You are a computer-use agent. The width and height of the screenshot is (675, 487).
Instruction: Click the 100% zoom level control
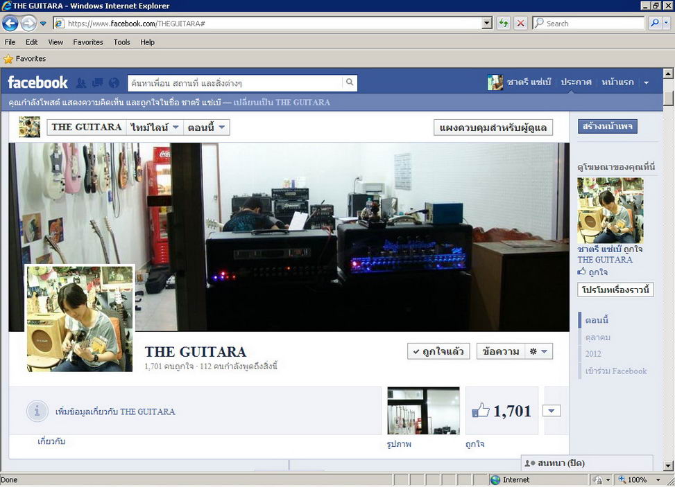[636, 479]
